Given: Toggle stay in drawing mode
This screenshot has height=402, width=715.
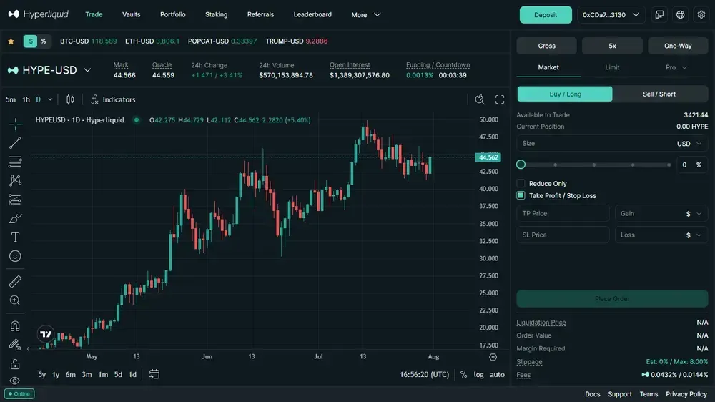Looking at the screenshot, I should click(15, 345).
